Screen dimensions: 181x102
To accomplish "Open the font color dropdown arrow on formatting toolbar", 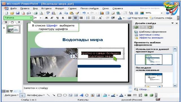I will (124, 18).
